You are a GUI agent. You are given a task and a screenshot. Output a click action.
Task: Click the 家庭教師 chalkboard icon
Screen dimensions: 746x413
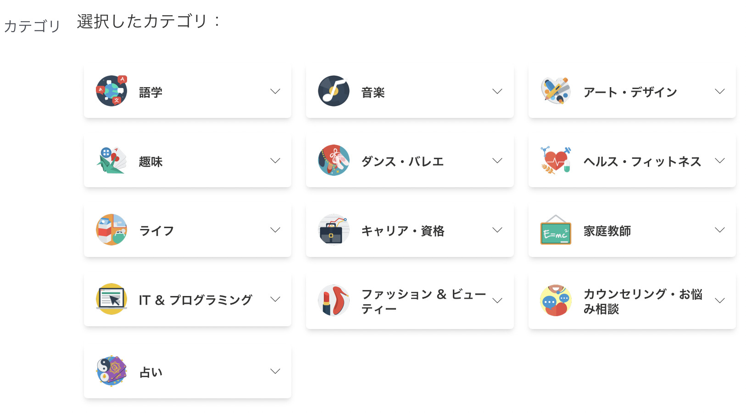(556, 229)
